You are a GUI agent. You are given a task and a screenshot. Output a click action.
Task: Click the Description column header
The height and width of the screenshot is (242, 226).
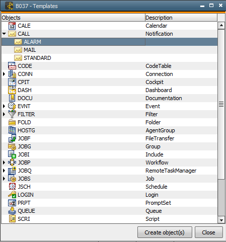(181, 18)
